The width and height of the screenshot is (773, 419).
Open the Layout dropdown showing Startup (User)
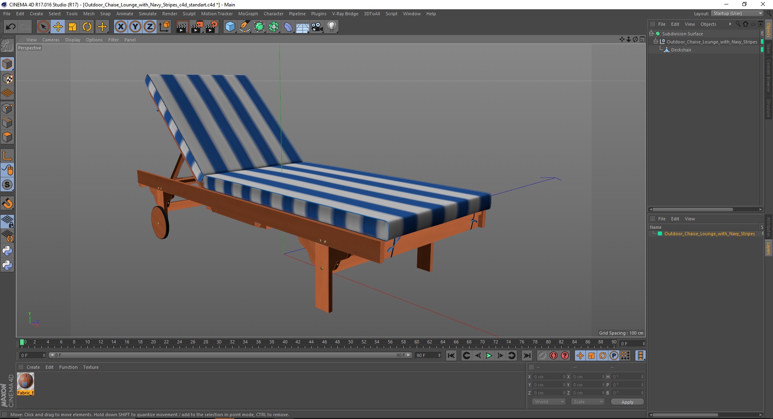(x=738, y=14)
